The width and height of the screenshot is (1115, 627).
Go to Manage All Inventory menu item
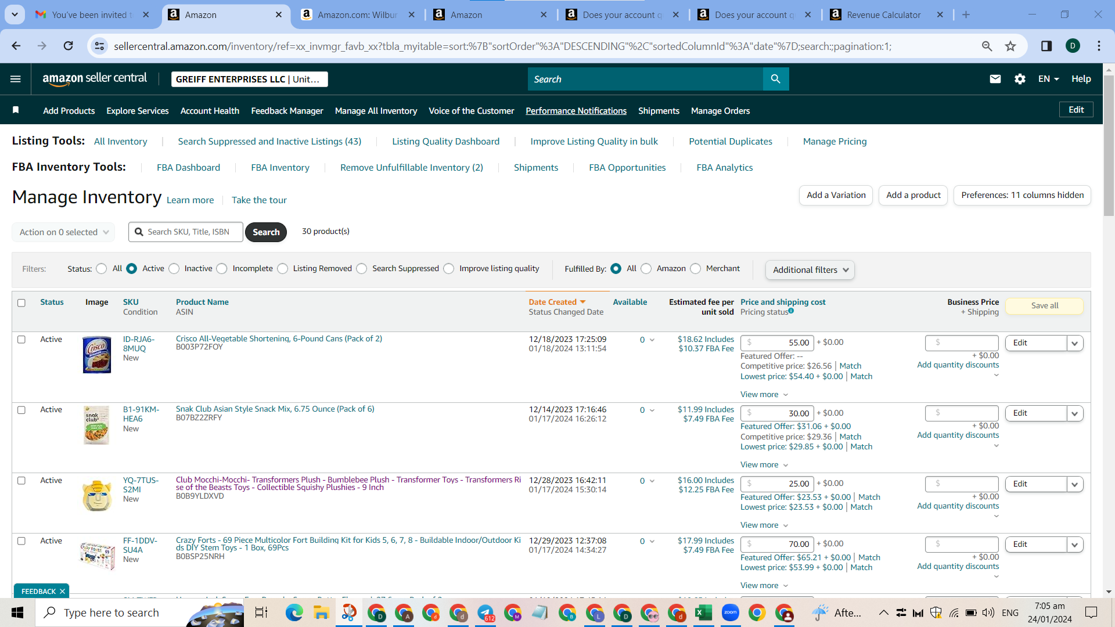tap(376, 111)
